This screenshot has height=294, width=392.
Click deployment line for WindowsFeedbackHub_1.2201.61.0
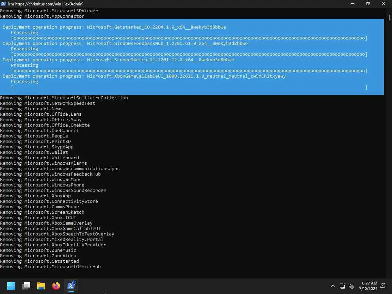125,44
